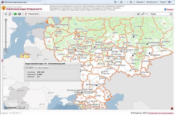The height and width of the screenshot is (115, 175).
Task: Click the Пермь city label
Action: [x=135, y=35]
